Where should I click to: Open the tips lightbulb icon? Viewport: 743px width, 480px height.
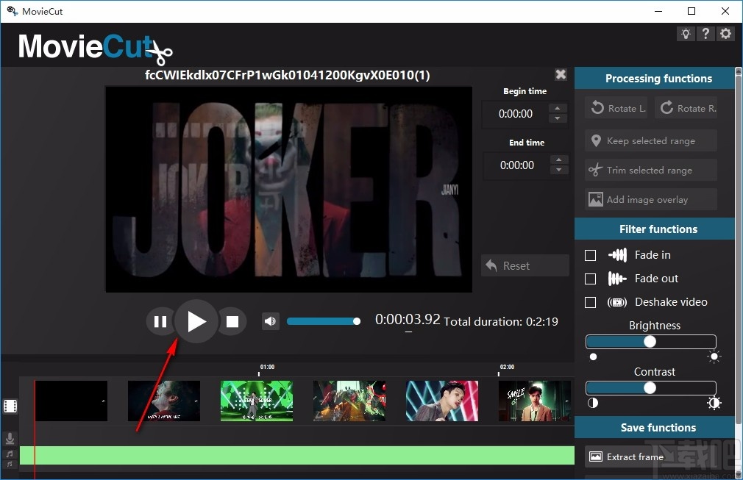pyautogui.click(x=686, y=34)
